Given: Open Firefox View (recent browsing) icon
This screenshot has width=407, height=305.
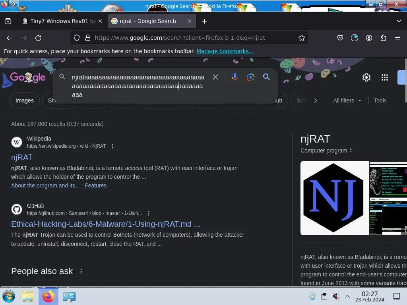Looking at the screenshot, I should pyautogui.click(x=8, y=21).
